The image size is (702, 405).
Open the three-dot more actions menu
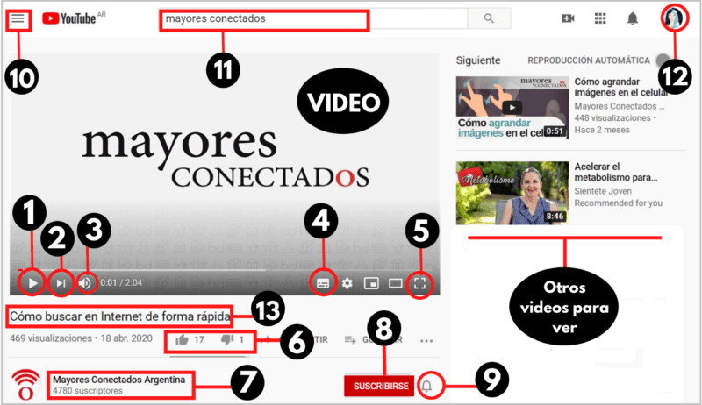(x=426, y=341)
